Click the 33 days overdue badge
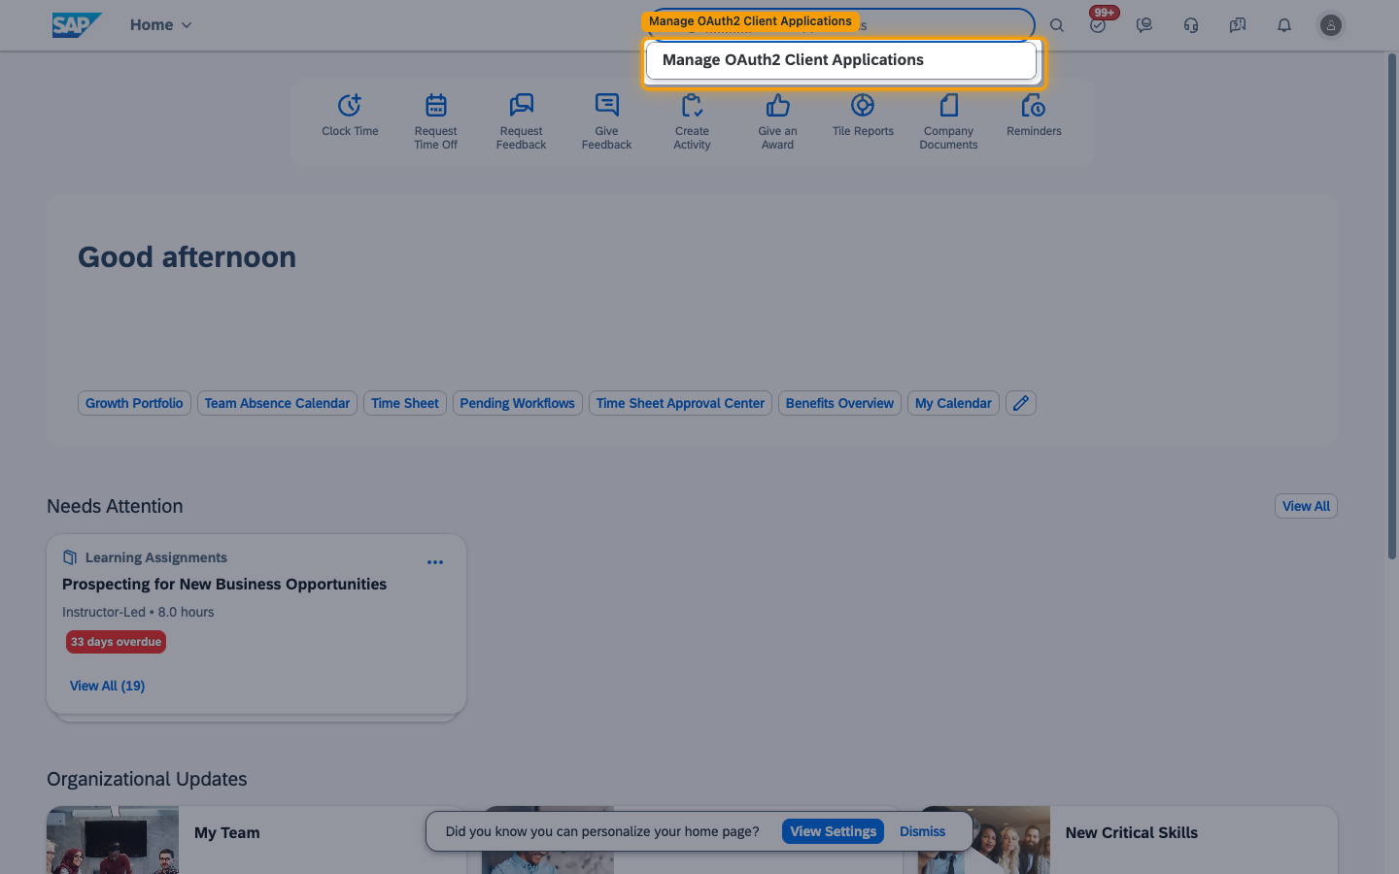 click(x=117, y=642)
